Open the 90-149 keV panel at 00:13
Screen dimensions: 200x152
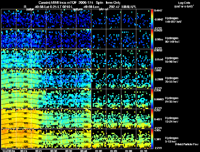23,39
